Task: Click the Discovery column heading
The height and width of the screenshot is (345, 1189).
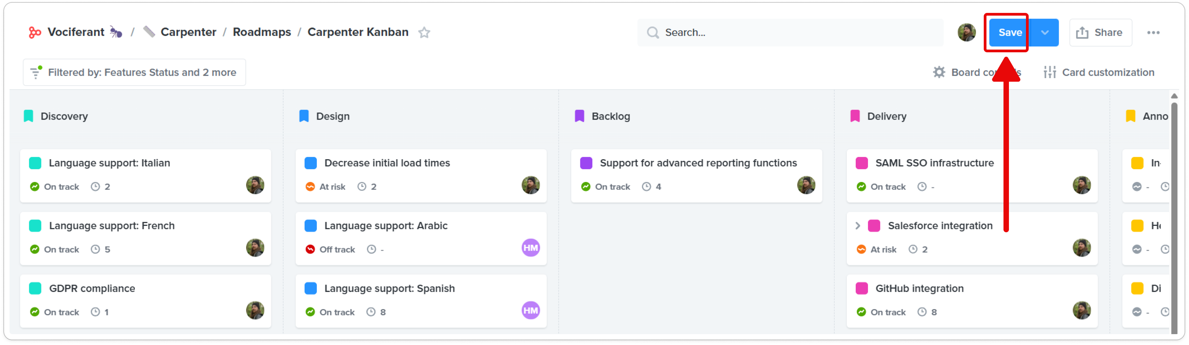Action: [x=64, y=116]
